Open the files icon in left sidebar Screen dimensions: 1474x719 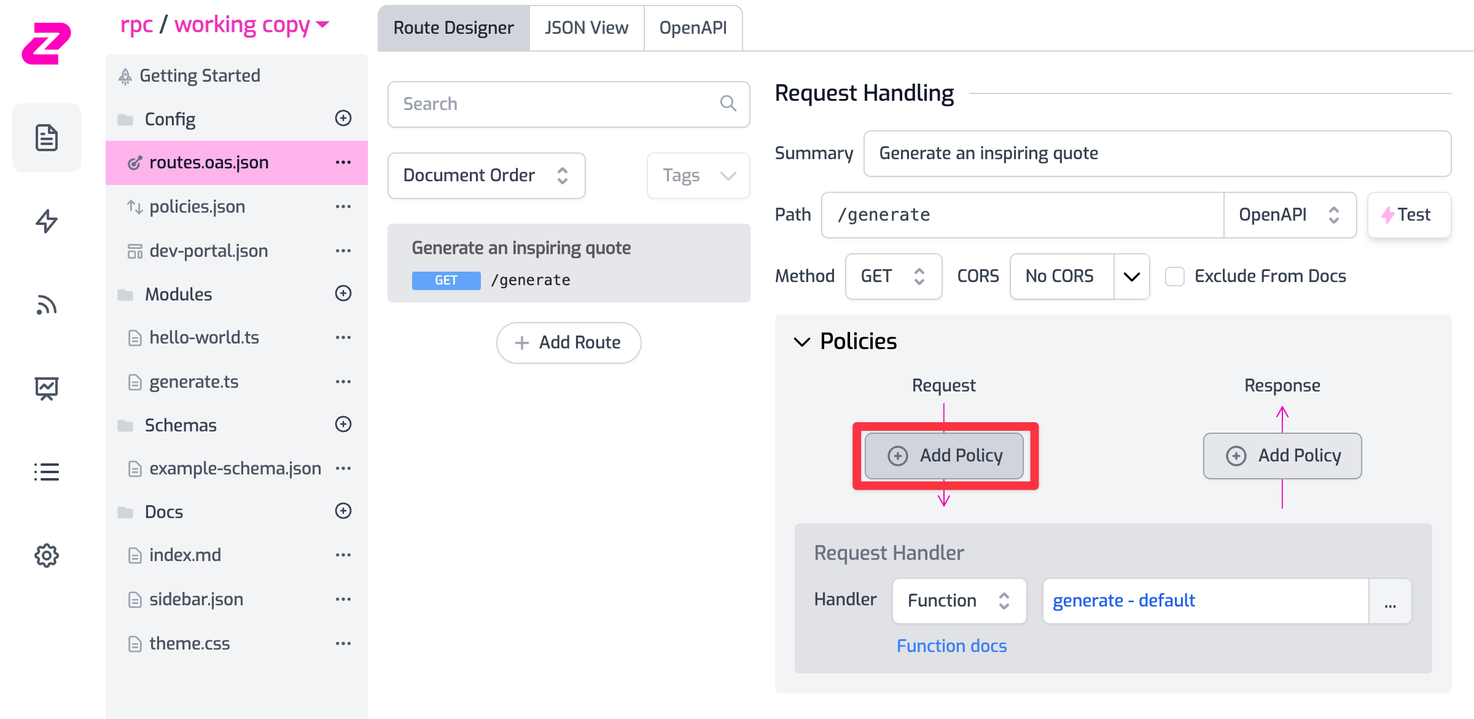tap(47, 138)
